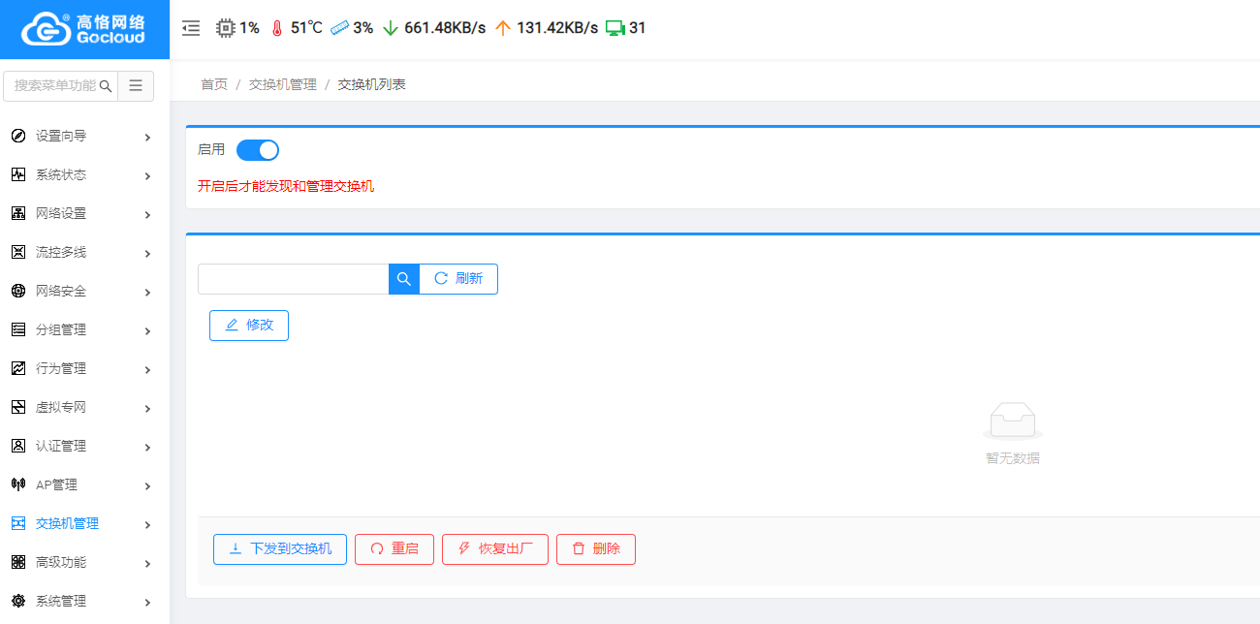
Task: Click the 虚拟专网 icon in sidebar
Action: click(x=18, y=407)
